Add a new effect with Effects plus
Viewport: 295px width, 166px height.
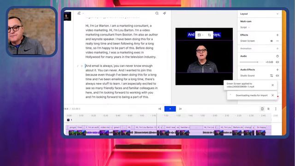coord(277,35)
